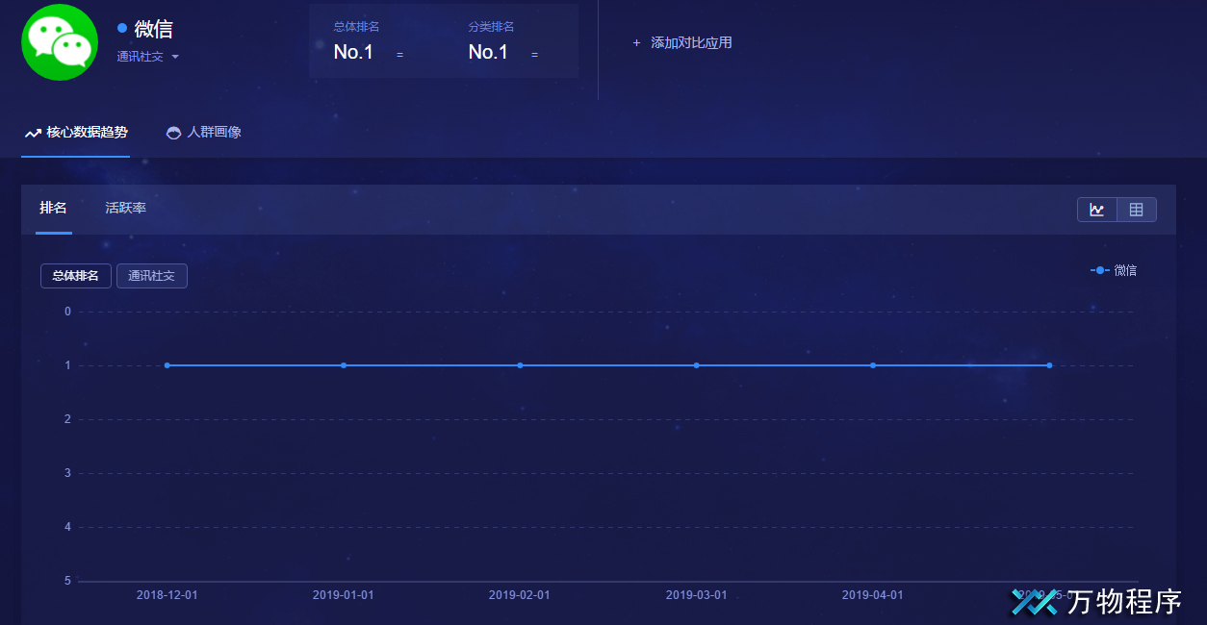The width and height of the screenshot is (1207, 625).
Task: Click the trend arrow icon beside 核心数据趋势
Action: (x=33, y=133)
